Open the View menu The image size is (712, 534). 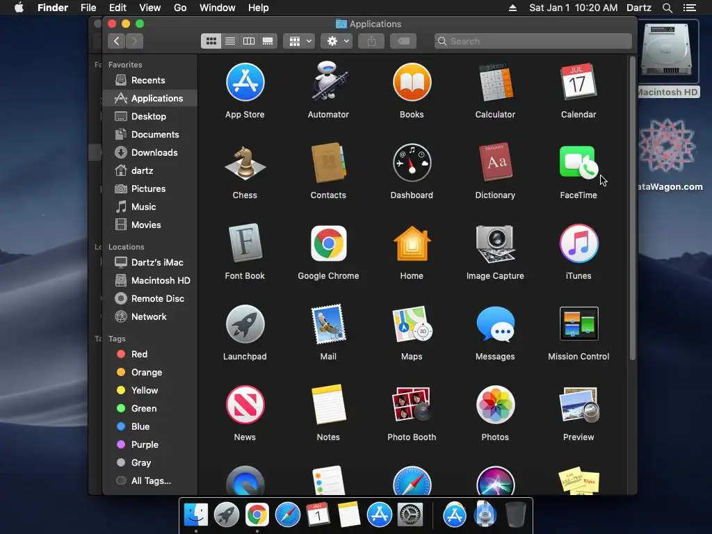point(150,8)
